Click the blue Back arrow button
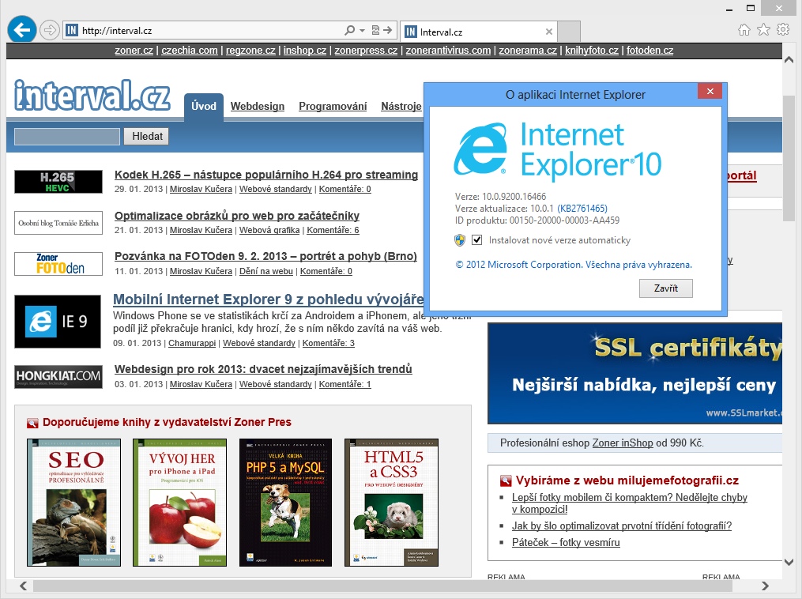Screen dimensions: 802x599 pyautogui.click(x=22, y=31)
